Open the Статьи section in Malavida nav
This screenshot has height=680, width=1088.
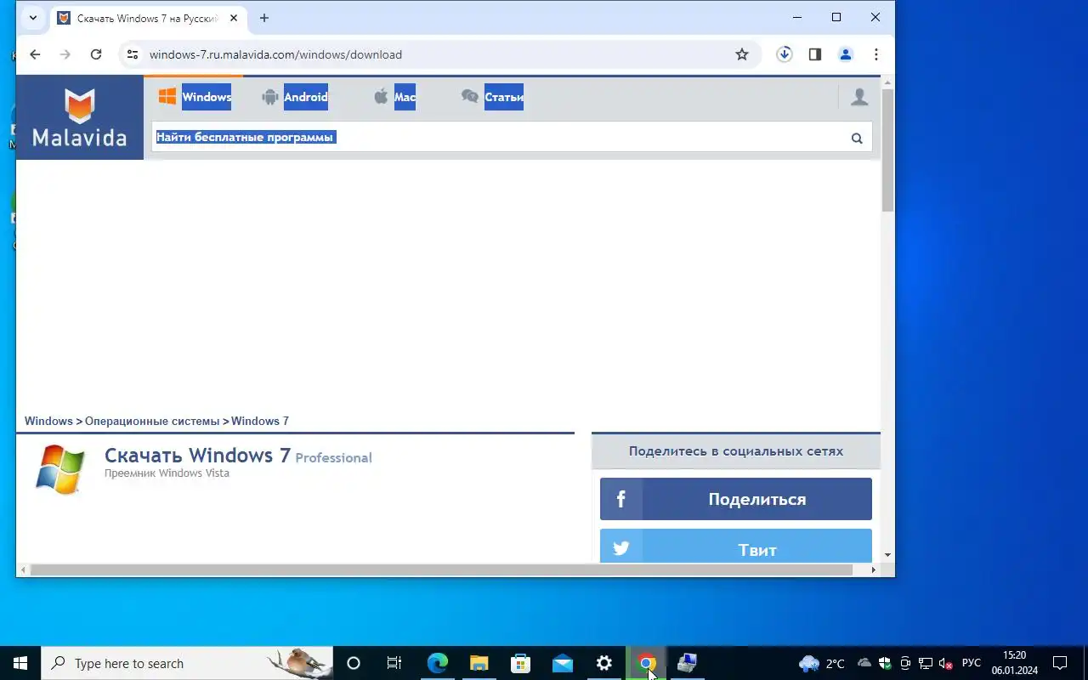(492, 97)
